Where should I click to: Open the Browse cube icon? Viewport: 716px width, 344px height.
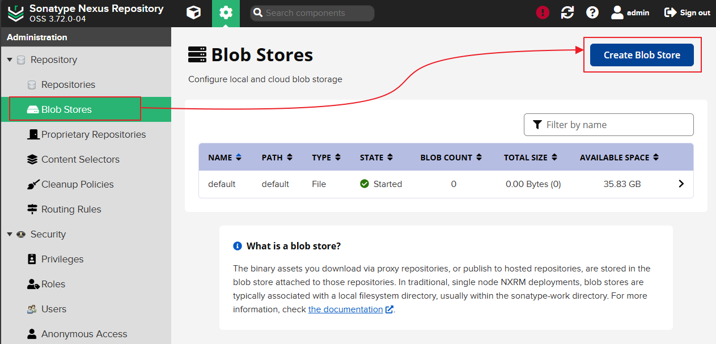click(194, 12)
